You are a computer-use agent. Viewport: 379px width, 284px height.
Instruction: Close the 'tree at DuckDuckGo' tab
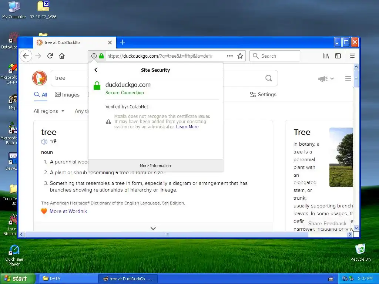tap(110, 43)
